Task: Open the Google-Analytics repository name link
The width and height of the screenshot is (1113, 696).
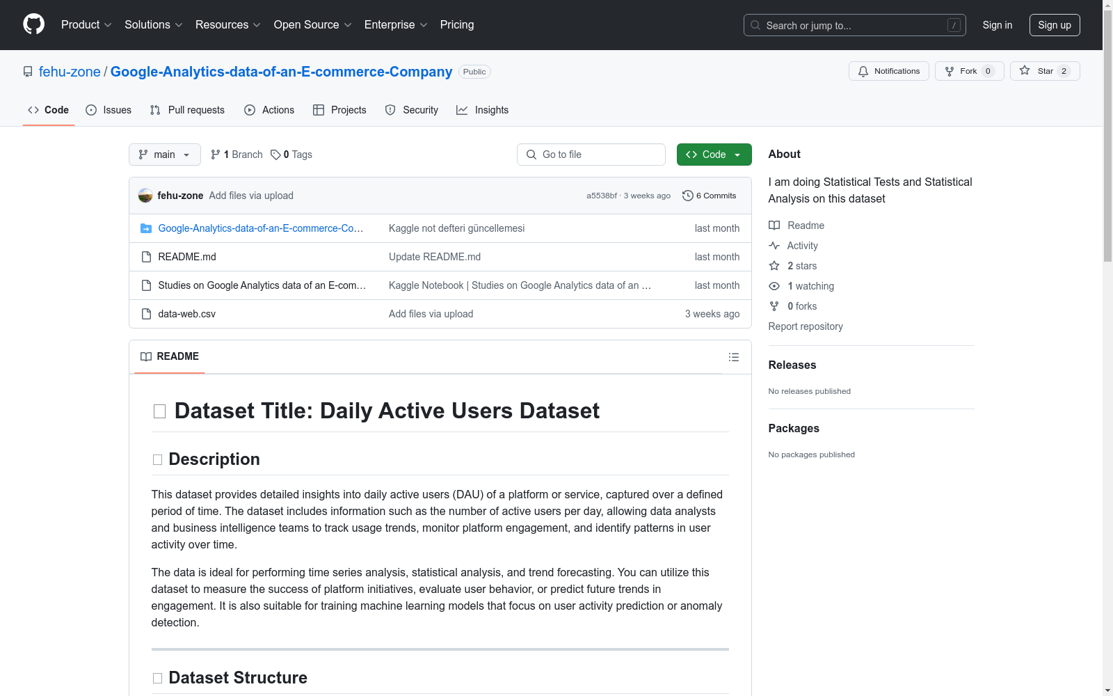Action: click(x=281, y=72)
